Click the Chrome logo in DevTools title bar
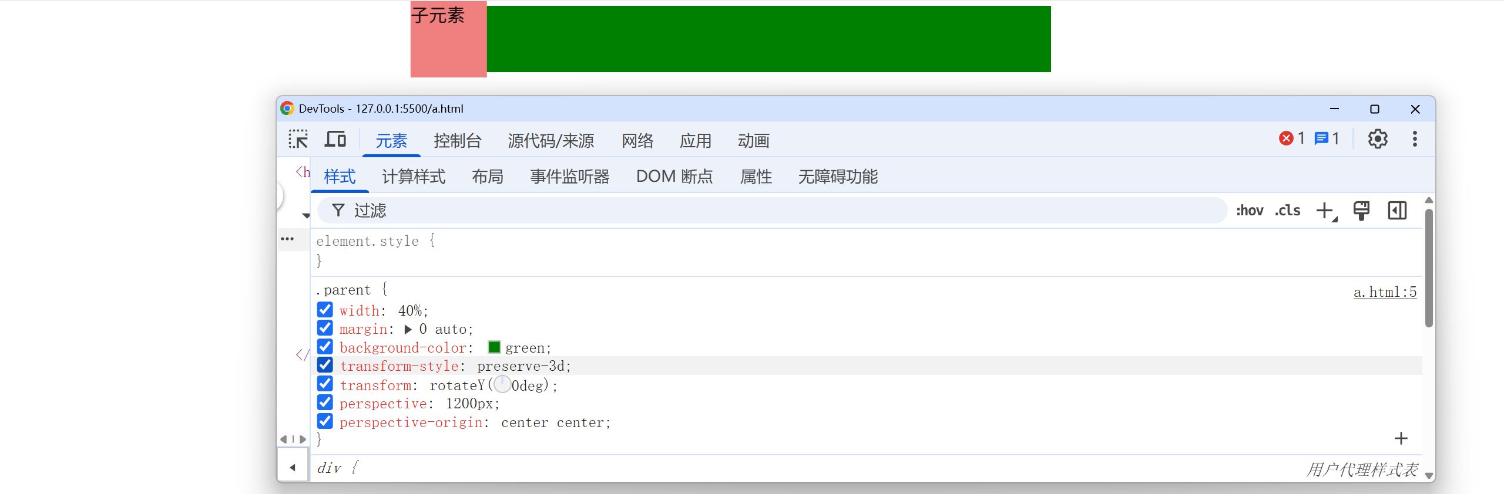 click(x=287, y=109)
